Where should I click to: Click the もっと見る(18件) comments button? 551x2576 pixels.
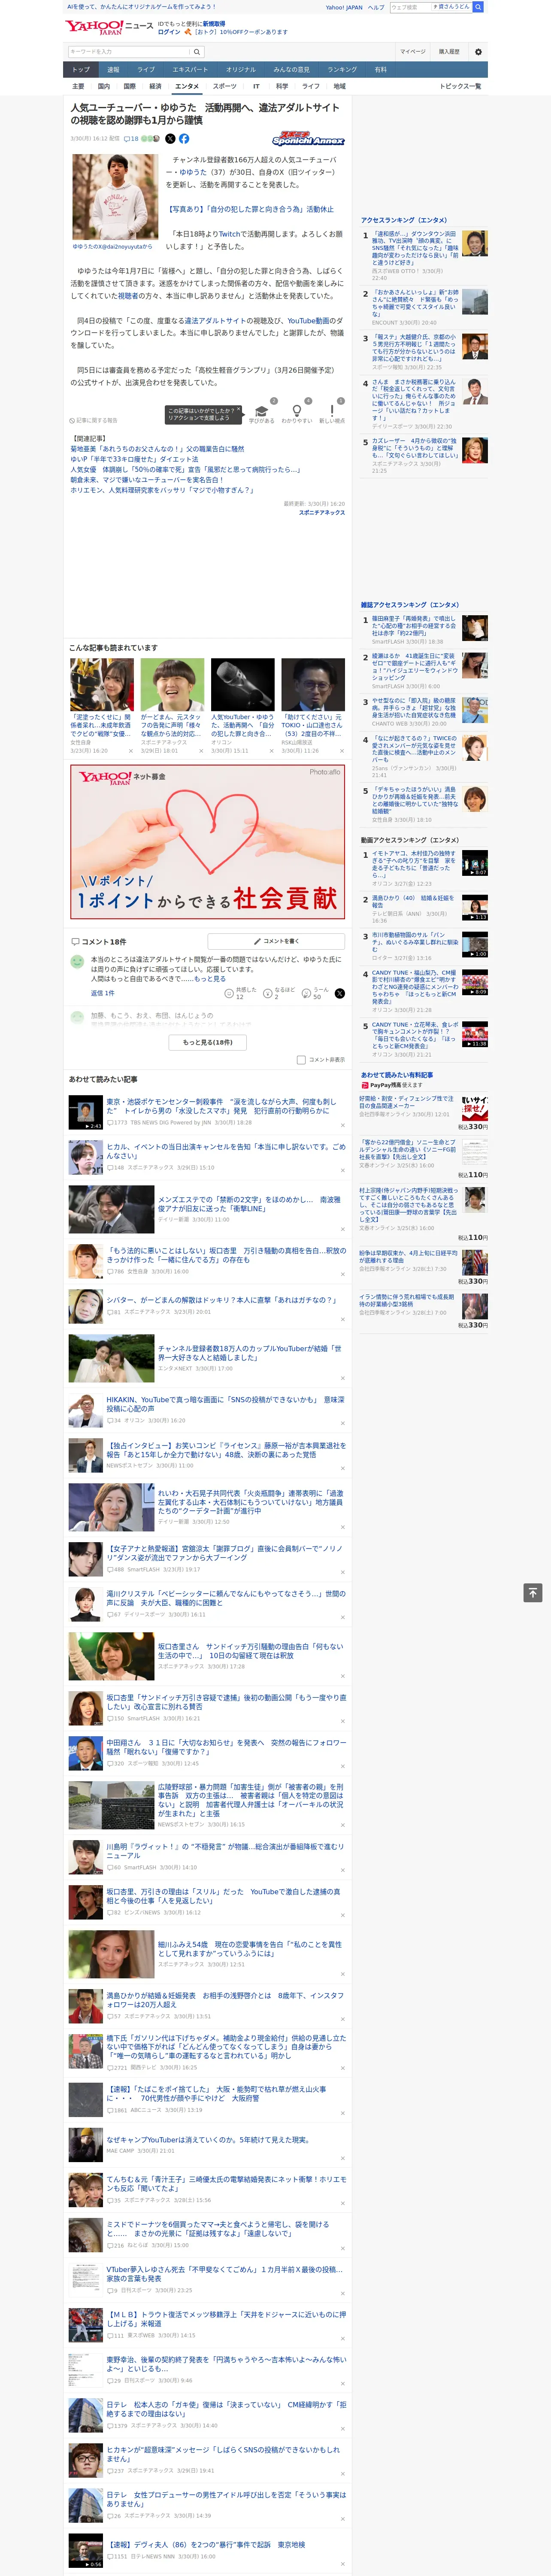207,1042
